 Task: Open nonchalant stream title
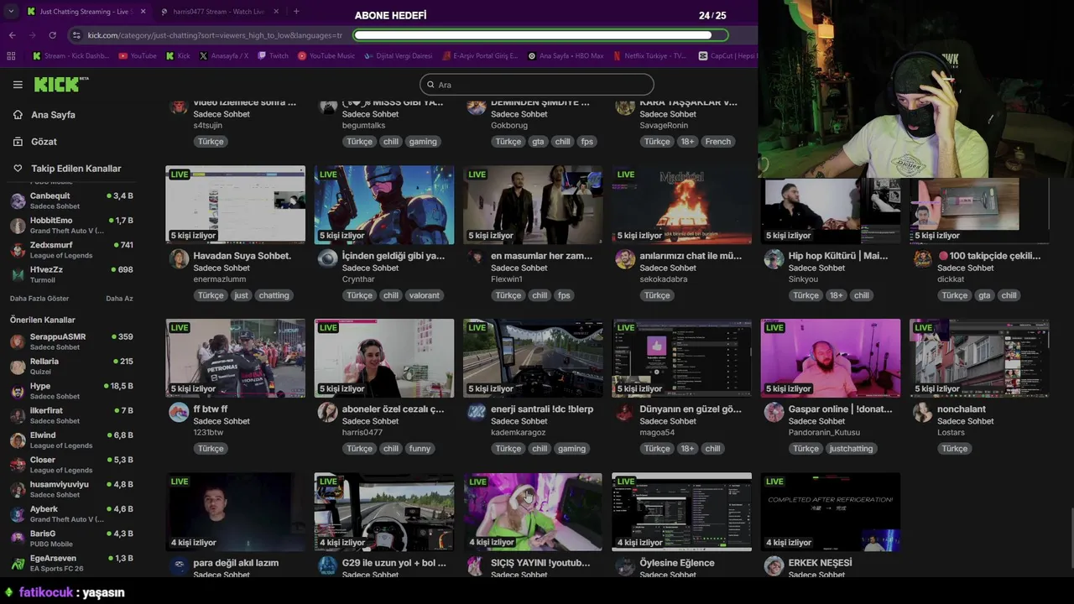[962, 409]
